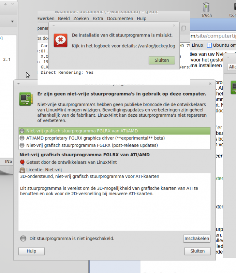
Task: Open the Zoeken menu in gedit
Action: tap(81, 18)
